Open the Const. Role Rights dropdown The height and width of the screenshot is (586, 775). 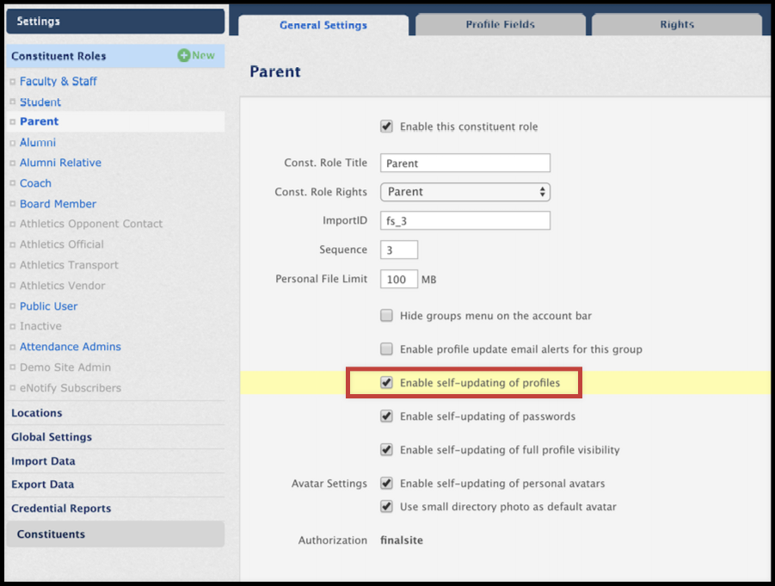tap(465, 192)
